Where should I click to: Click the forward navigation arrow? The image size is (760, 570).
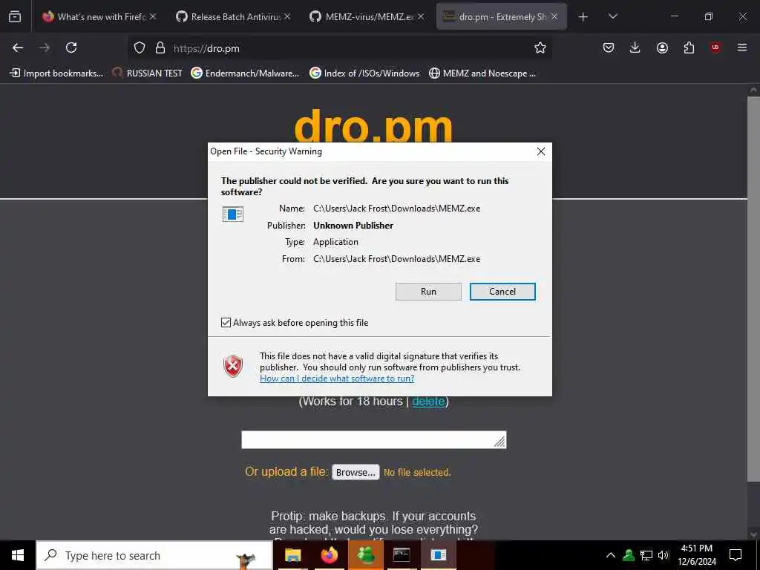[45, 47]
